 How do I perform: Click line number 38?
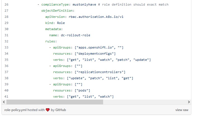(x=6, y=78)
